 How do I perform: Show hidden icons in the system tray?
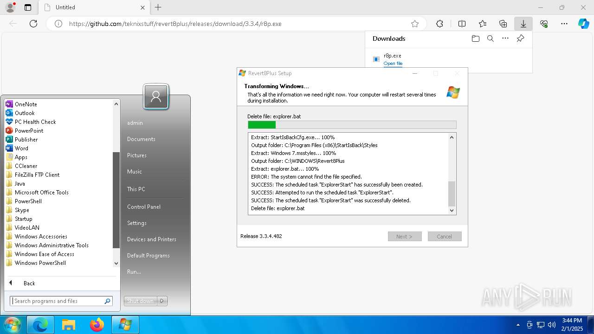[518, 325]
